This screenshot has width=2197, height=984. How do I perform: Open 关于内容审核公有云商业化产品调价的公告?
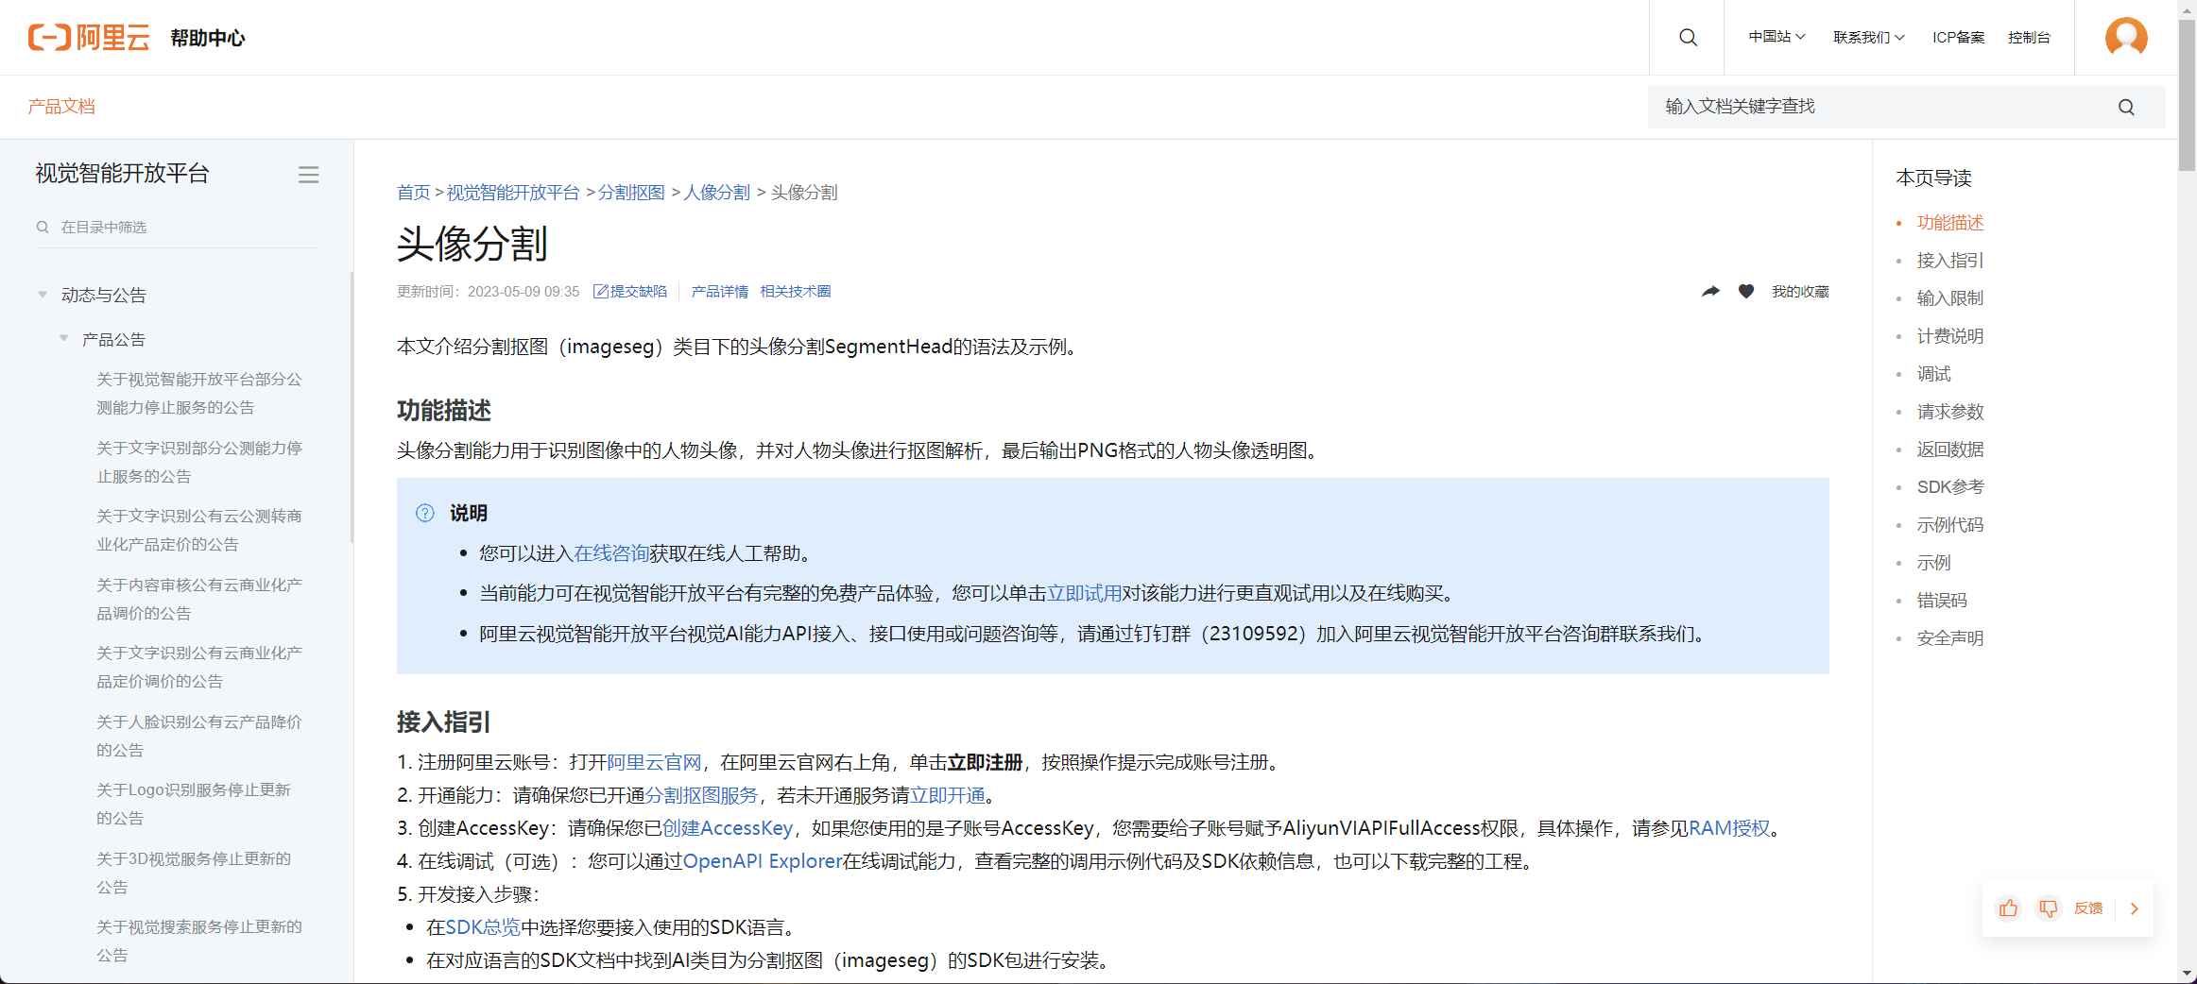198,600
